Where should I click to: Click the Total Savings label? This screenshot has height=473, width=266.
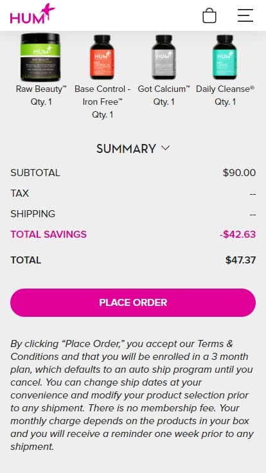49,235
